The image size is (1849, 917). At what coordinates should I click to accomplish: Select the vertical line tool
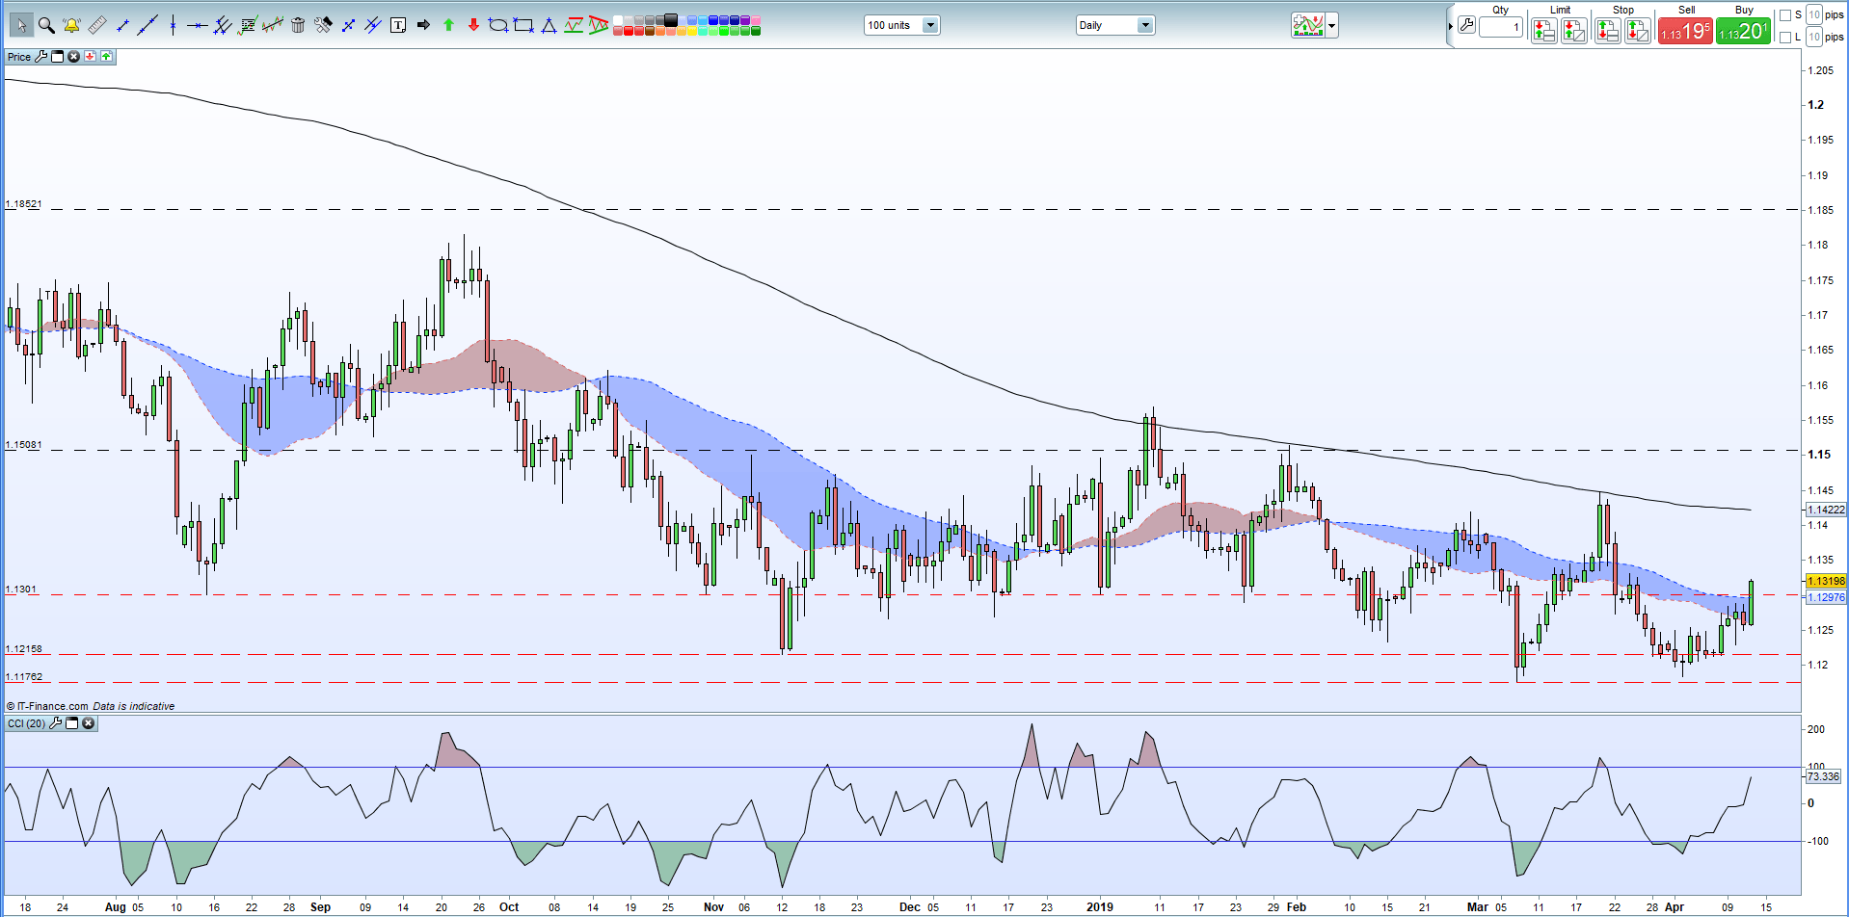[173, 25]
